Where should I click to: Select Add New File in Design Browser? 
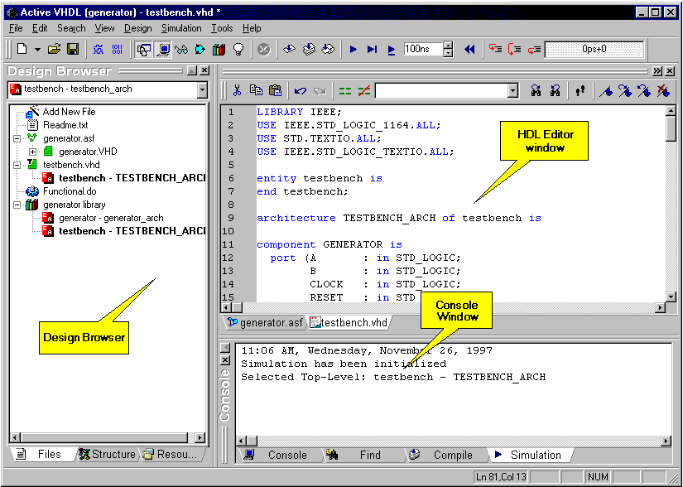point(69,112)
